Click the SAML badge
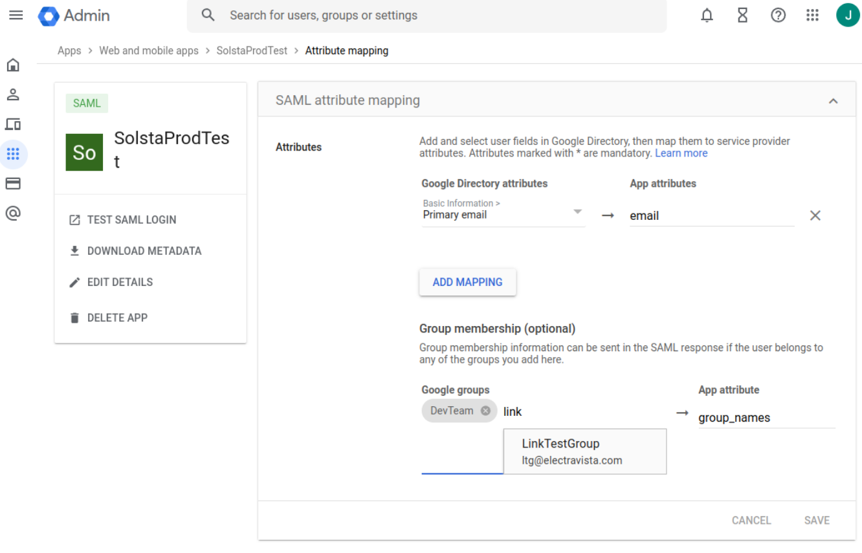 (87, 103)
